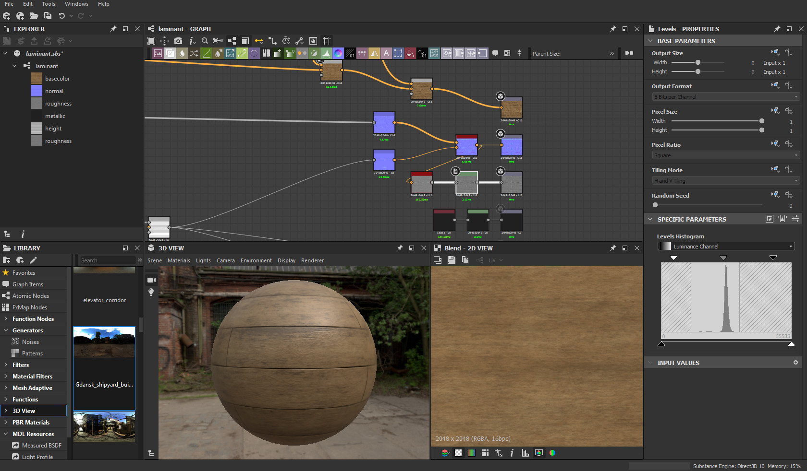Click the camera screenshot icon in graph toolbar

(x=178, y=41)
